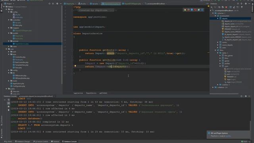Open the Database Console panel settings gear
This screenshot has height=143, width=254.
click(246, 96)
